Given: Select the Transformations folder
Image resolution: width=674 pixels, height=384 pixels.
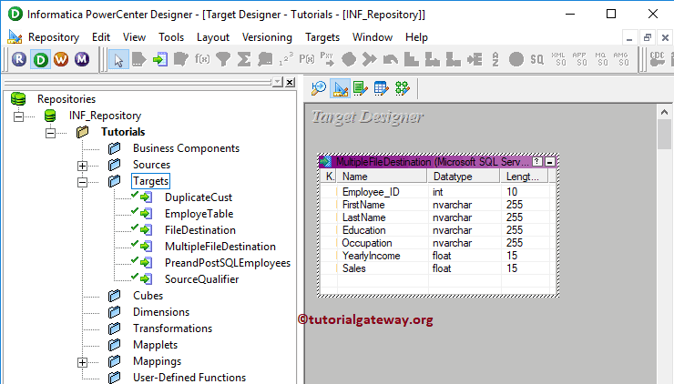Looking at the screenshot, I should pyautogui.click(x=172, y=328).
